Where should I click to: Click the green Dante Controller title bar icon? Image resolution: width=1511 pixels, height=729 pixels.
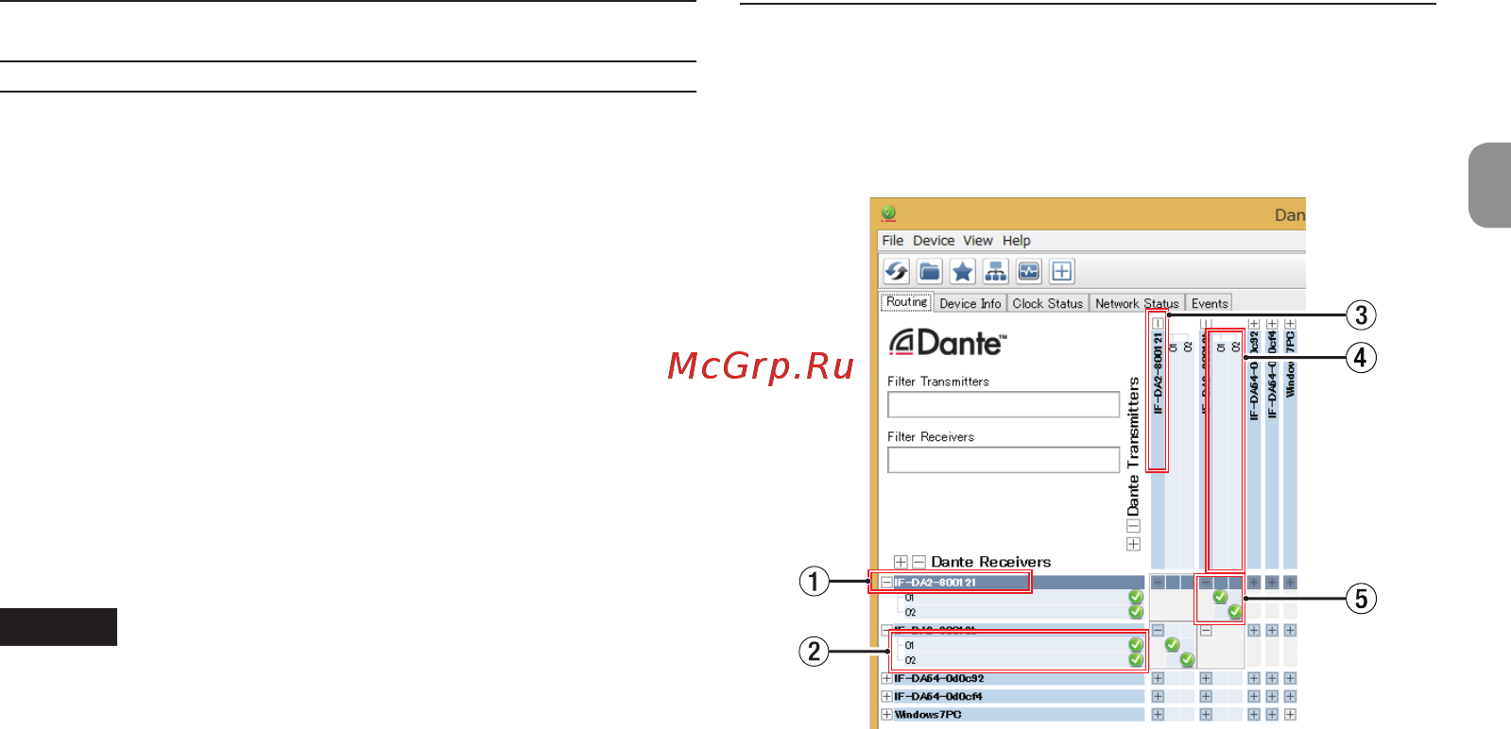tap(888, 213)
